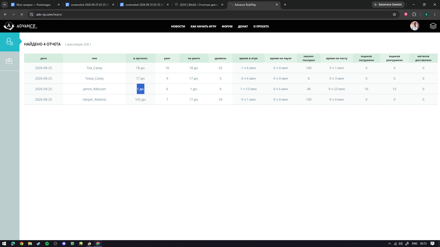Open Spotify from the taskbar
Image resolution: width=440 pixels, height=247 pixels.
(x=47, y=244)
